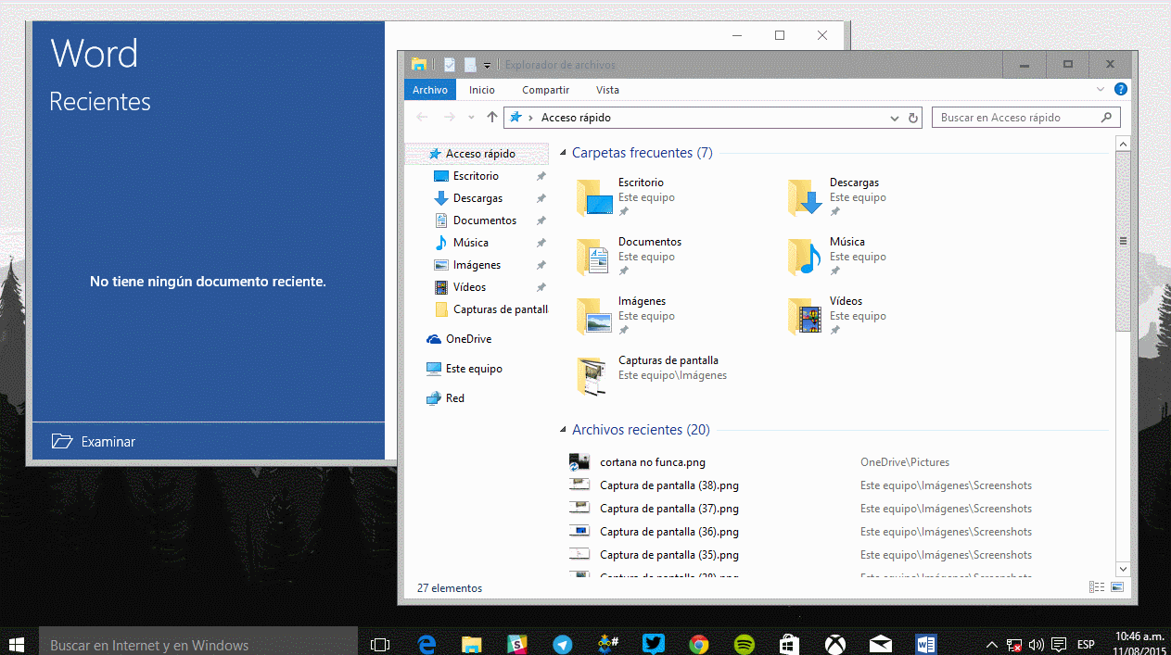Open the Archivo menu in Explorer
1171x655 pixels.
click(x=430, y=90)
